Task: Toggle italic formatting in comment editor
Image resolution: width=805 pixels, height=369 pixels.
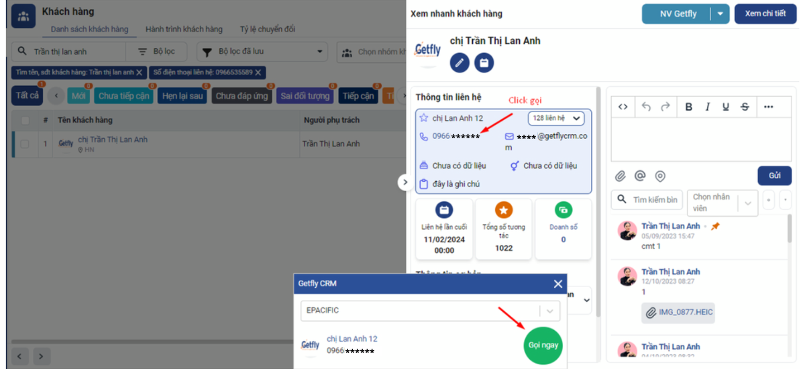Action: (x=707, y=107)
